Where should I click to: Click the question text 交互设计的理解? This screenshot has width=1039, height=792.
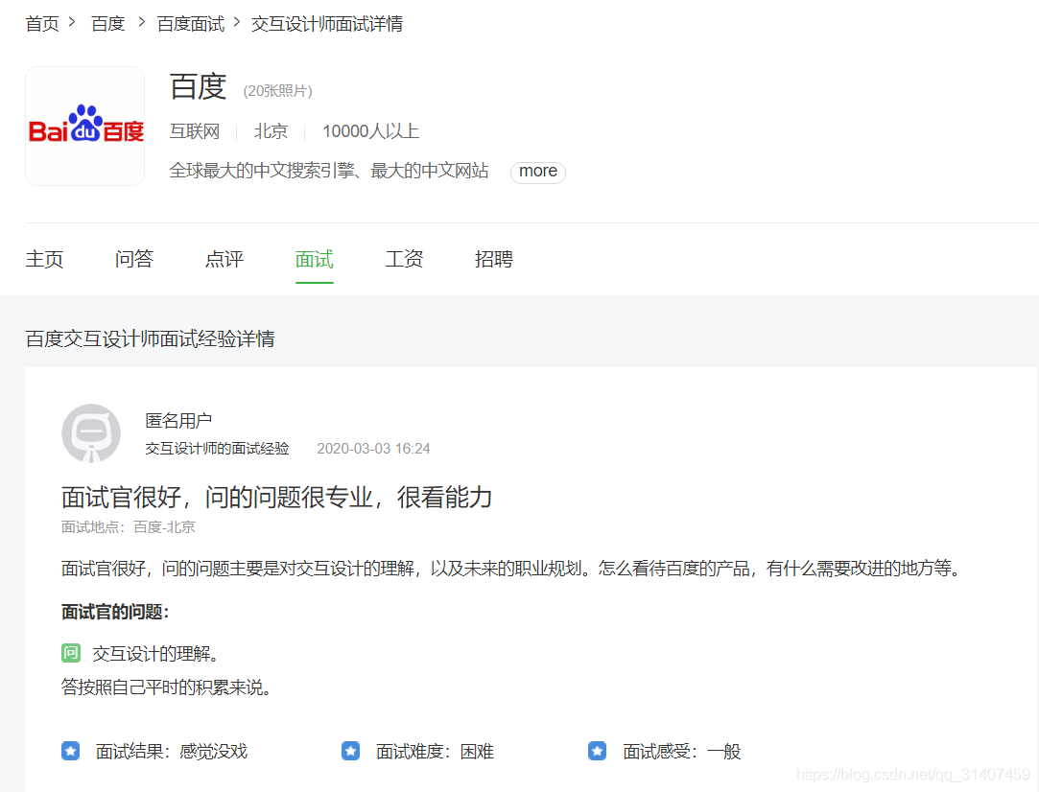pos(155,654)
